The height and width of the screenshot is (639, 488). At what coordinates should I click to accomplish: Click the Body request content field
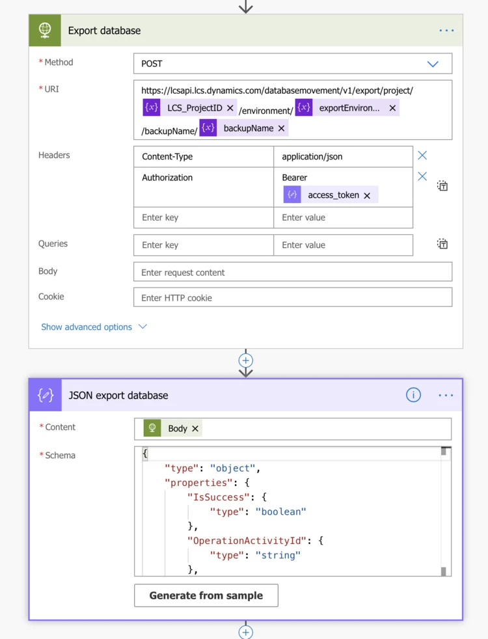[293, 272]
